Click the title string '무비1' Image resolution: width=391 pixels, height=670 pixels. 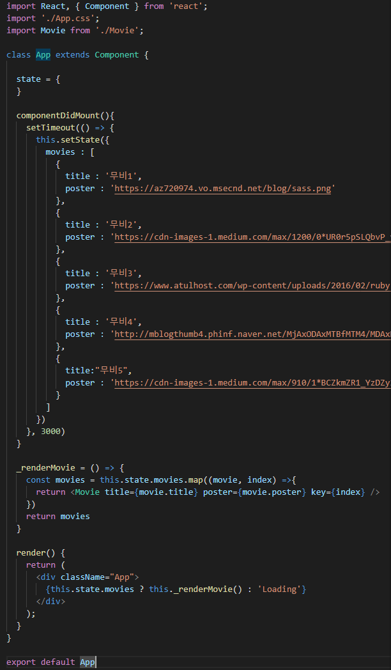point(123,176)
